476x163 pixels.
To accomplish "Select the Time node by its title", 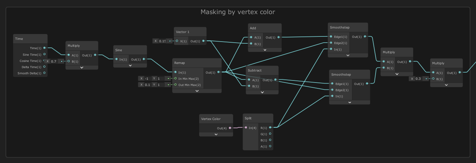I will coord(19,39).
